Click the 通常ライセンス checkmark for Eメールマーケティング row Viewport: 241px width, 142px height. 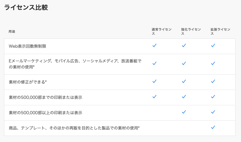pyautogui.click(x=154, y=63)
